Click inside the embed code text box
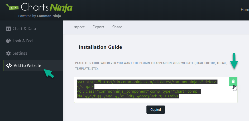Viewport: 249px width, 121px height. 155,90
